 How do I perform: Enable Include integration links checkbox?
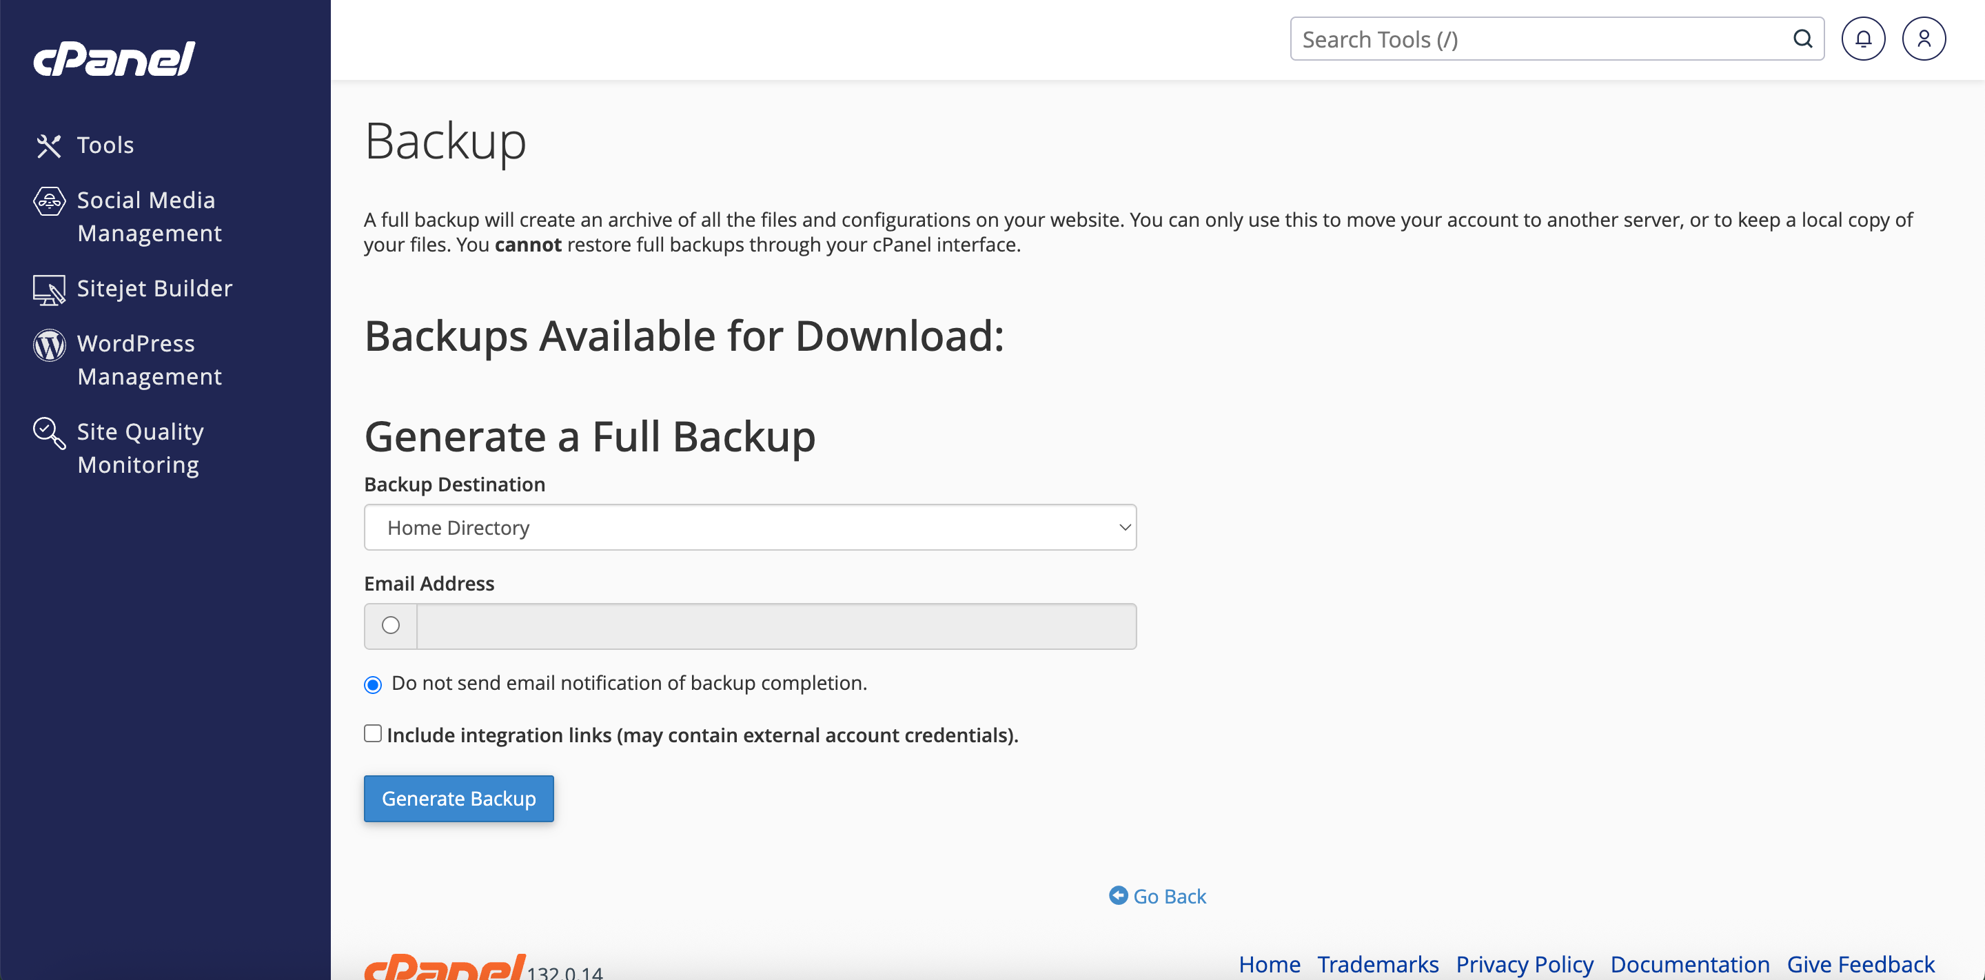(373, 733)
